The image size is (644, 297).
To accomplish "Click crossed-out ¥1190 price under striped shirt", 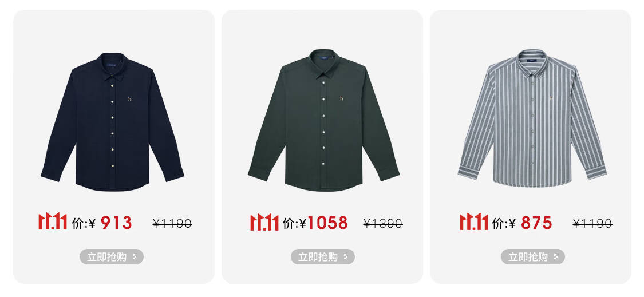I will point(592,224).
